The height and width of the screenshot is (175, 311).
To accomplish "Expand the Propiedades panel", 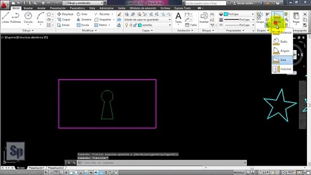I will click(235, 31).
